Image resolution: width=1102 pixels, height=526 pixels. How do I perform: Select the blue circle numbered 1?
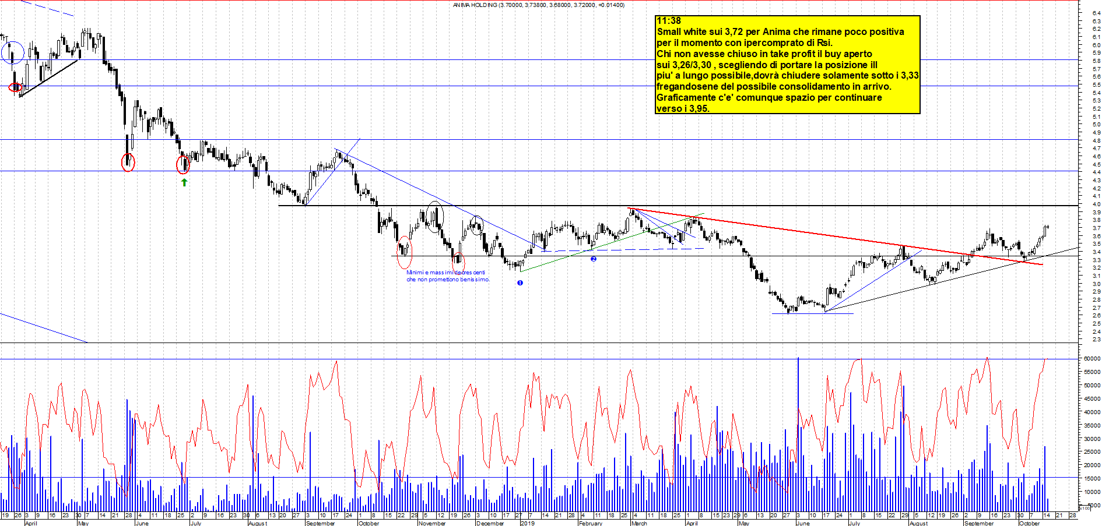pyautogui.click(x=520, y=283)
